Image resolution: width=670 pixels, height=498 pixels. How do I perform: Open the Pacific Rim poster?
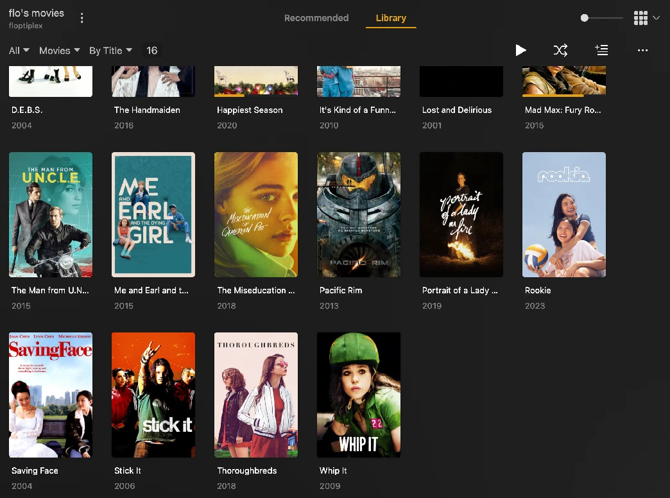tap(358, 214)
